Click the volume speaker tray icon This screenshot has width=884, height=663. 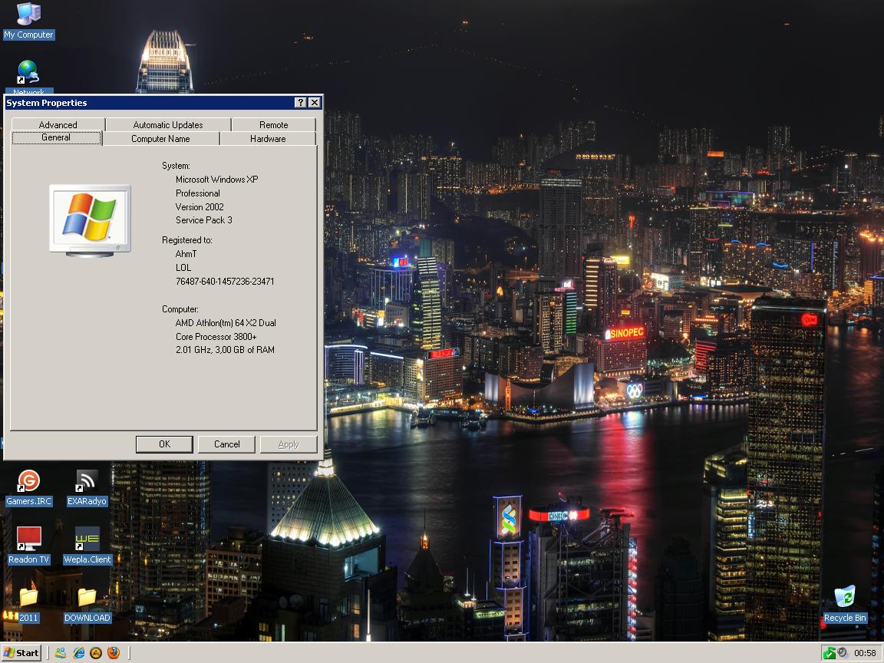tap(843, 653)
